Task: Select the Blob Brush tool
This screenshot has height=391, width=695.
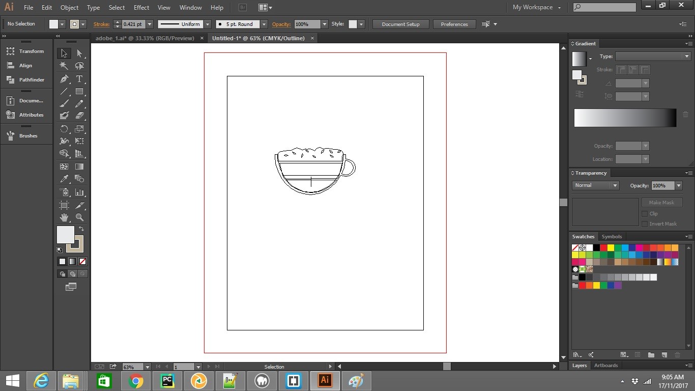Action: 64,116
